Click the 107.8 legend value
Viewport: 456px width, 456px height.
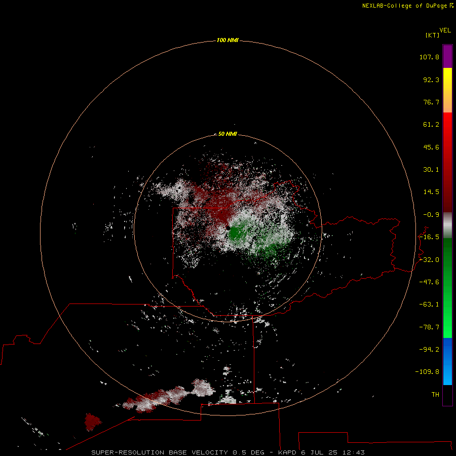pyautogui.click(x=429, y=57)
